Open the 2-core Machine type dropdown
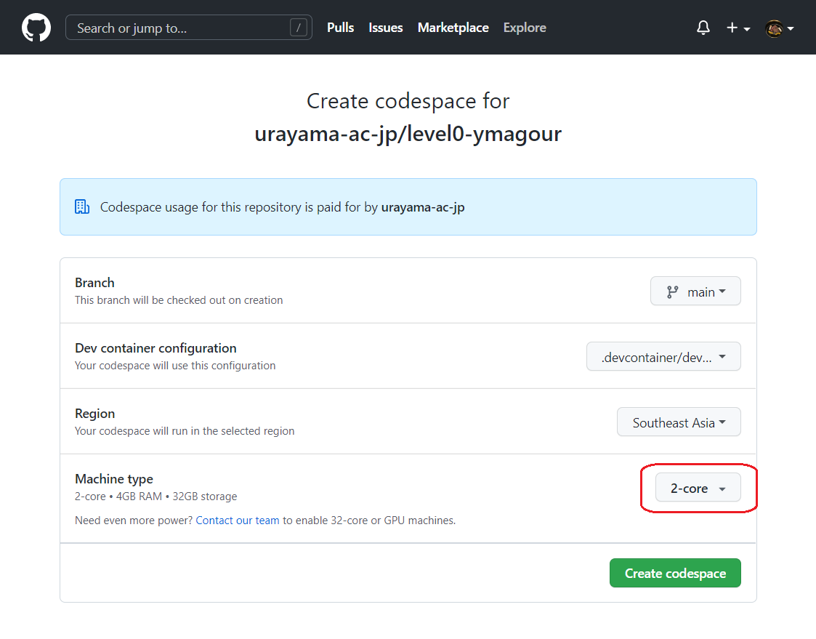This screenshot has width=816, height=639. tap(697, 488)
